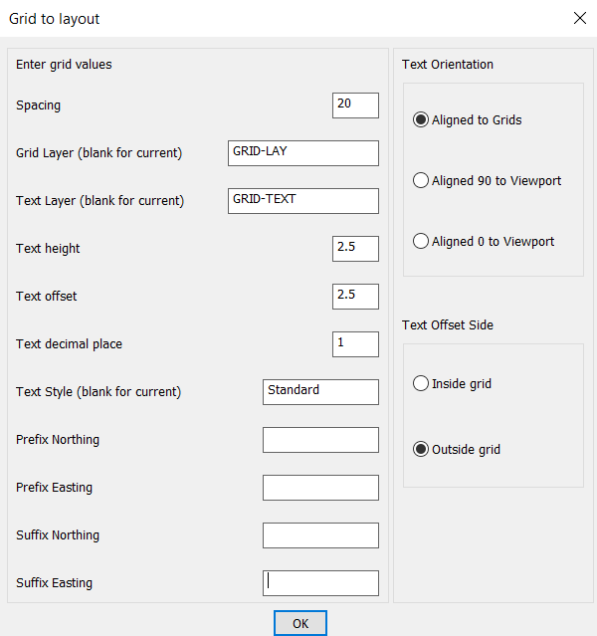Select the Text height input box
The height and width of the screenshot is (636, 597).
coord(355,249)
